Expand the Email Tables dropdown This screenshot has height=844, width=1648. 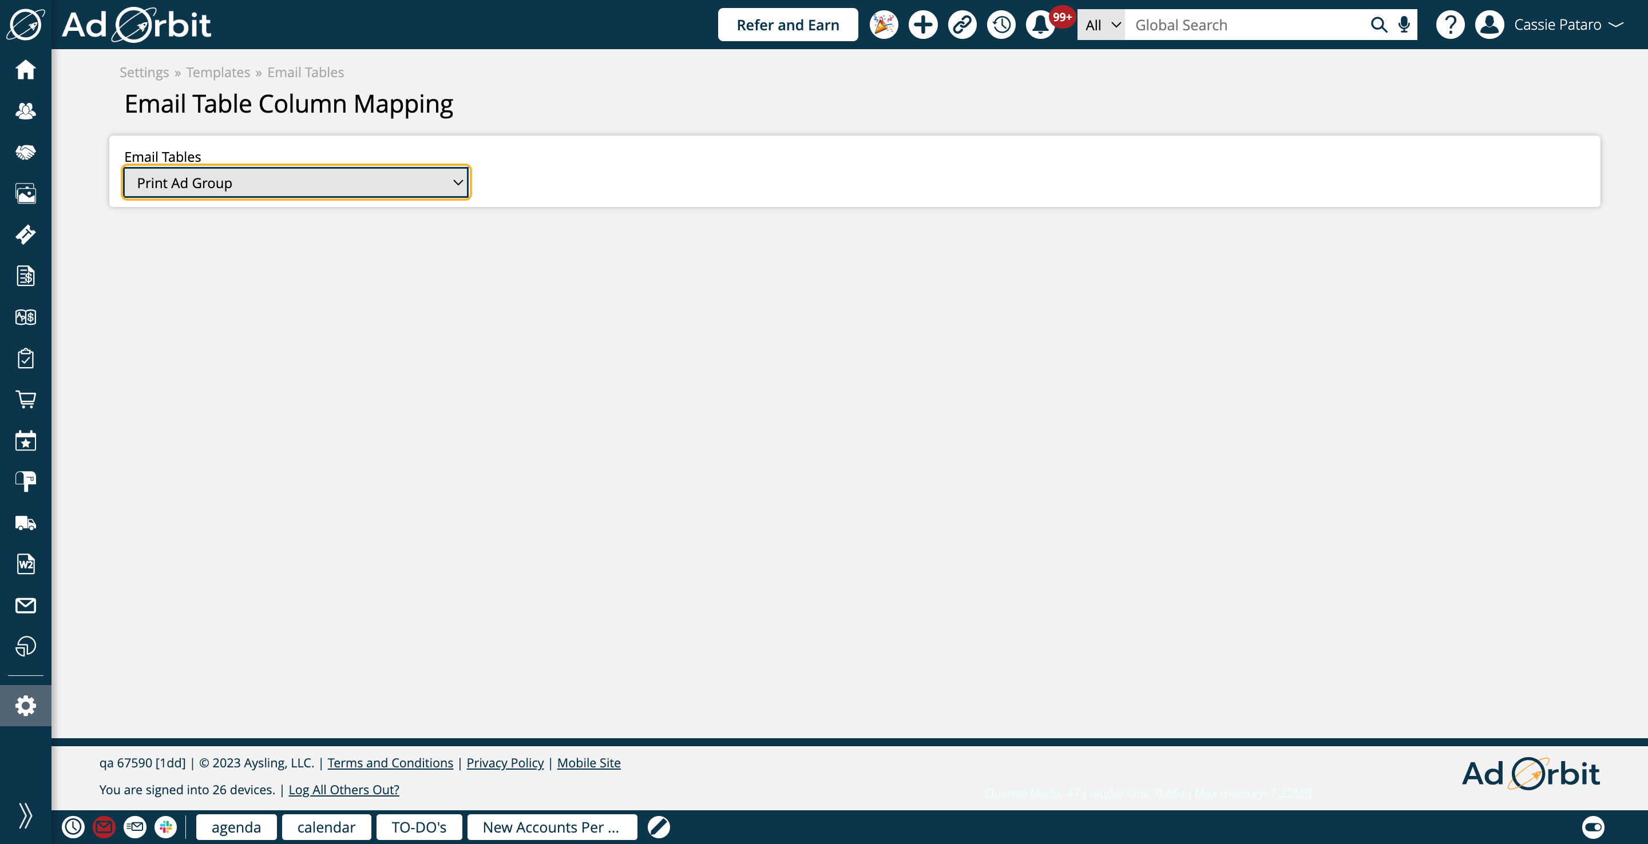pos(296,183)
